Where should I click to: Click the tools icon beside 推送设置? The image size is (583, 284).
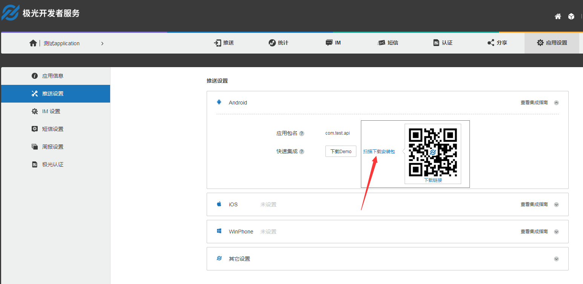pyautogui.click(x=35, y=94)
